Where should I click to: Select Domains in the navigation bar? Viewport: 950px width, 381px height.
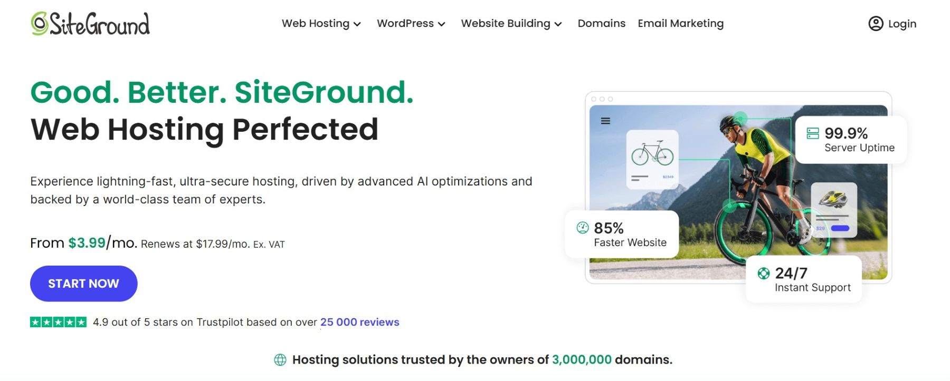tap(601, 23)
